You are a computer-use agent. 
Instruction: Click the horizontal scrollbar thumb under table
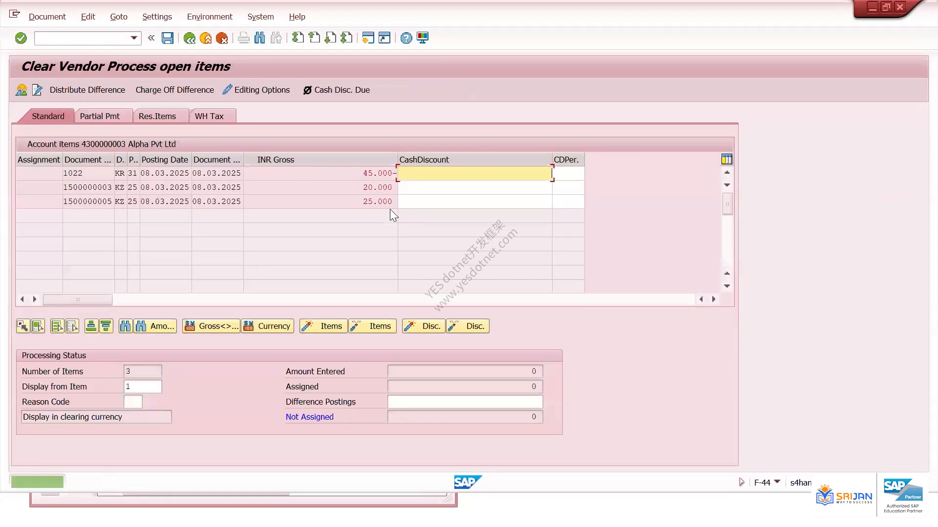[78, 299]
